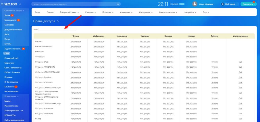The image size is (260, 122).
Task: Open Ольга Шамрина user avatar
Action: (195, 4)
